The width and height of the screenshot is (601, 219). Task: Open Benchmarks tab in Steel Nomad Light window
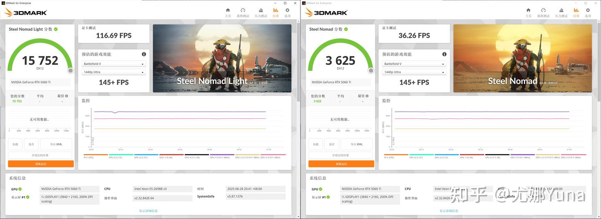(x=242, y=12)
